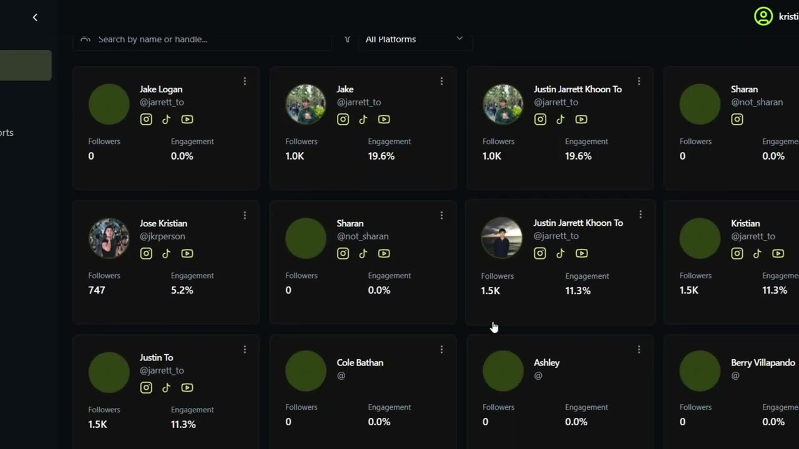799x449 pixels.
Task: Click Jake's profile photo thumbnail
Action: pyautogui.click(x=306, y=104)
